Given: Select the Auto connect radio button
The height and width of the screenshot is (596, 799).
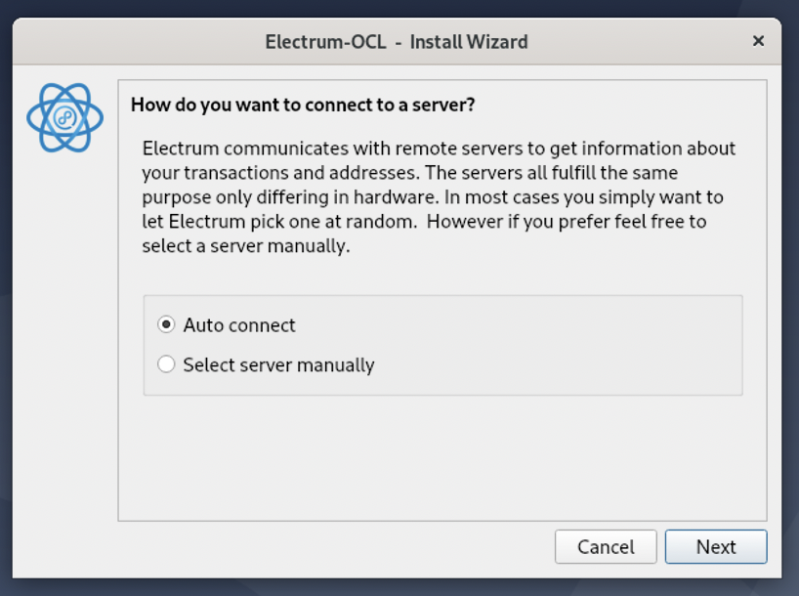Looking at the screenshot, I should point(166,324).
